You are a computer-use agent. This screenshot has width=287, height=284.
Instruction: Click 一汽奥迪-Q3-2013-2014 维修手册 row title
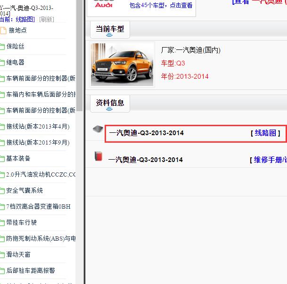pyautogui.click(x=146, y=160)
